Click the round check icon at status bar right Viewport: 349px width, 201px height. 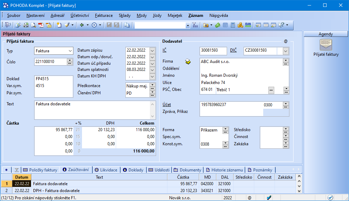(x=330, y=198)
